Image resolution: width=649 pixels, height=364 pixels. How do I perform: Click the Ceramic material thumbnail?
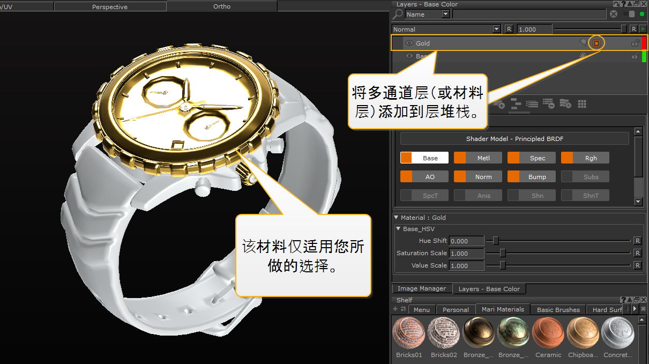[x=548, y=333]
